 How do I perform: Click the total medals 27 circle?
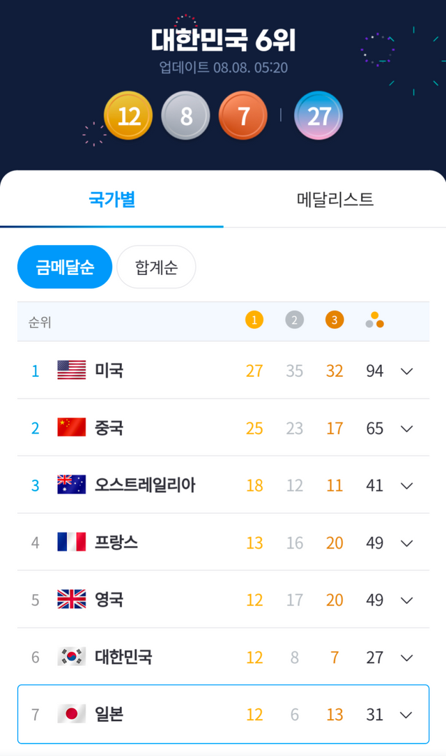tap(318, 116)
